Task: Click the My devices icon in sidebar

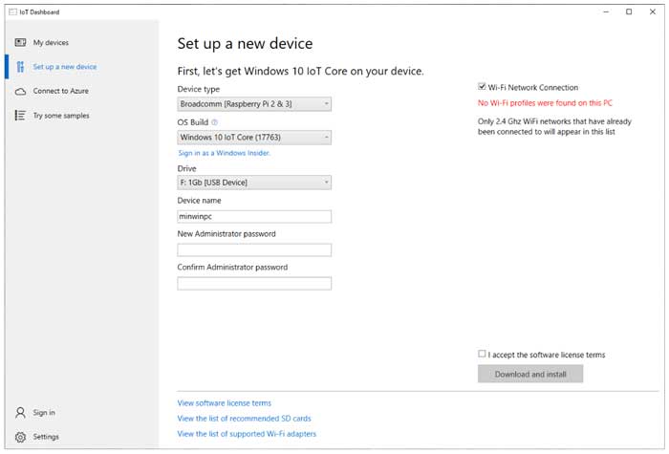Action: point(20,43)
